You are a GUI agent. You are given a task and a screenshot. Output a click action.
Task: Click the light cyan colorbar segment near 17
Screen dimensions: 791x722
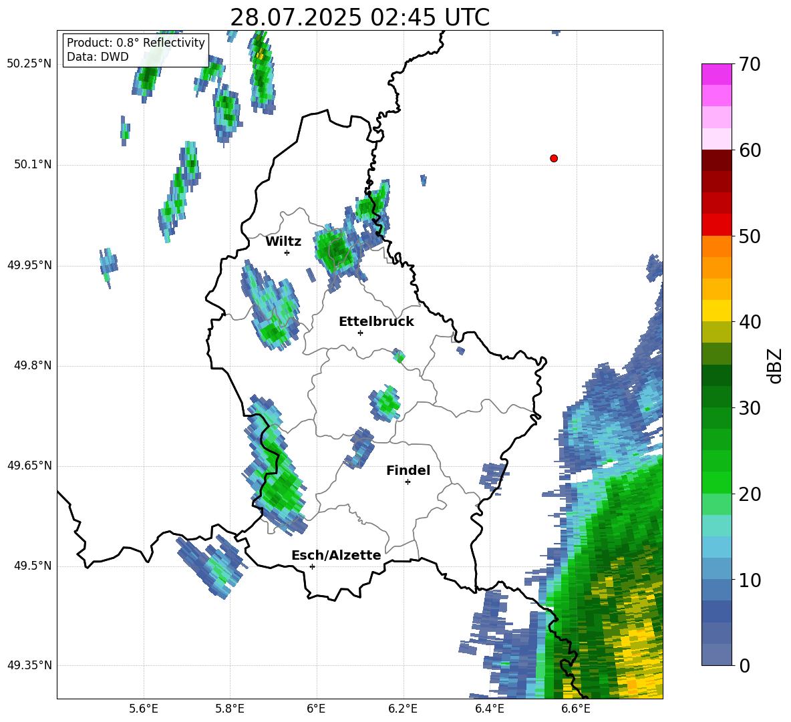716,526
